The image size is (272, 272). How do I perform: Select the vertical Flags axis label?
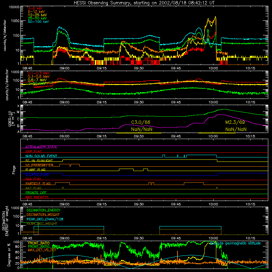[x=14, y=170]
